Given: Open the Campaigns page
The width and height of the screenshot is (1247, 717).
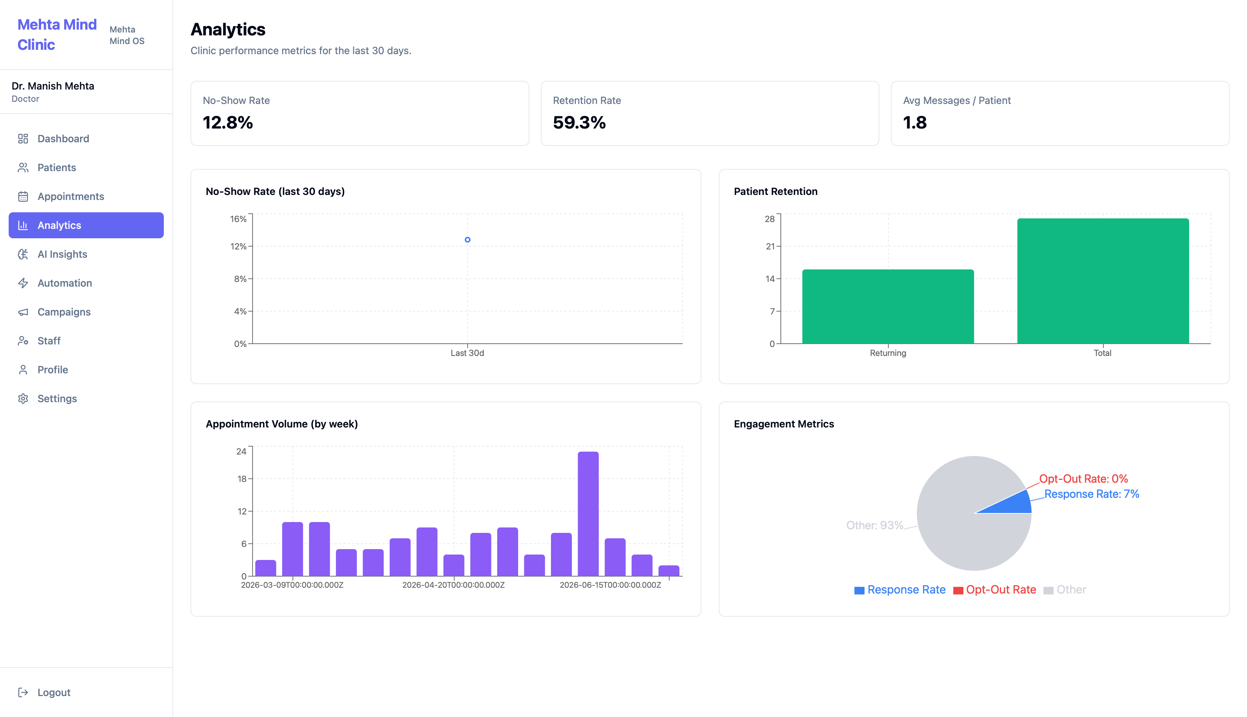Looking at the screenshot, I should coord(86,312).
